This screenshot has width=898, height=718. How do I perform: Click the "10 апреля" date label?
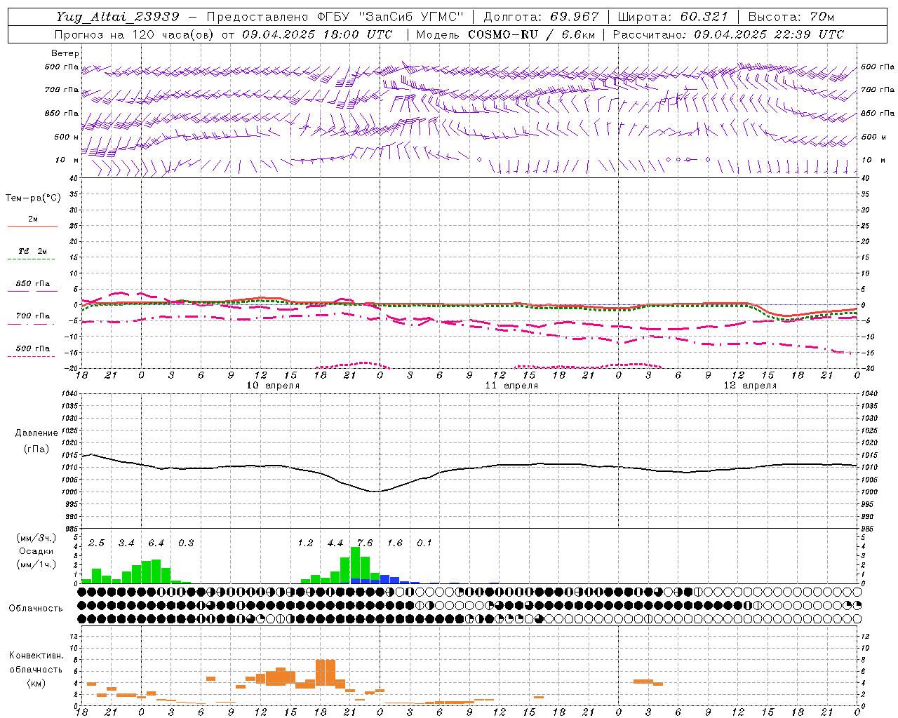(273, 386)
